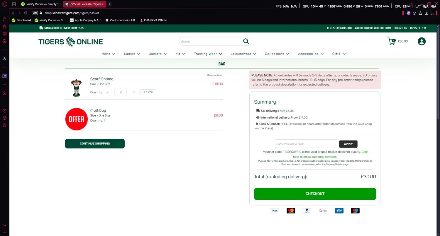
Task: Open the Cart - dermoi! bookmark
Action: click(x=120, y=20)
